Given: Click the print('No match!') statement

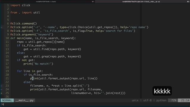Looking at the screenshot, I should point(38,64).
